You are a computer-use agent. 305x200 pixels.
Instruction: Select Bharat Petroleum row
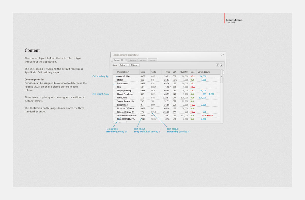166,94
